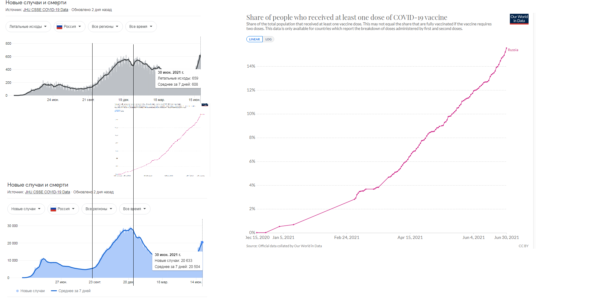
Task: Click the Новые случаи legend dot
Action: (x=17, y=291)
